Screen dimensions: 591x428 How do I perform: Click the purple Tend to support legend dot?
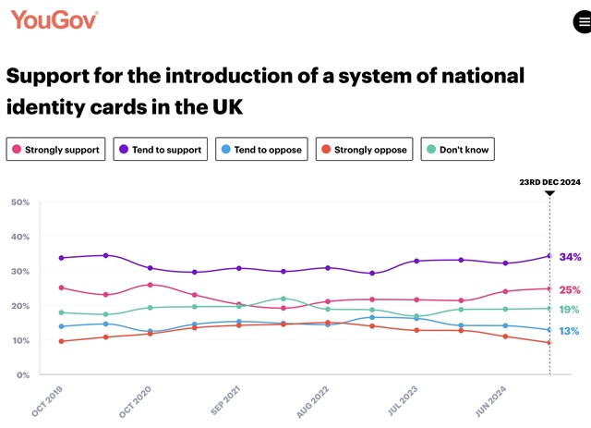[124, 150]
